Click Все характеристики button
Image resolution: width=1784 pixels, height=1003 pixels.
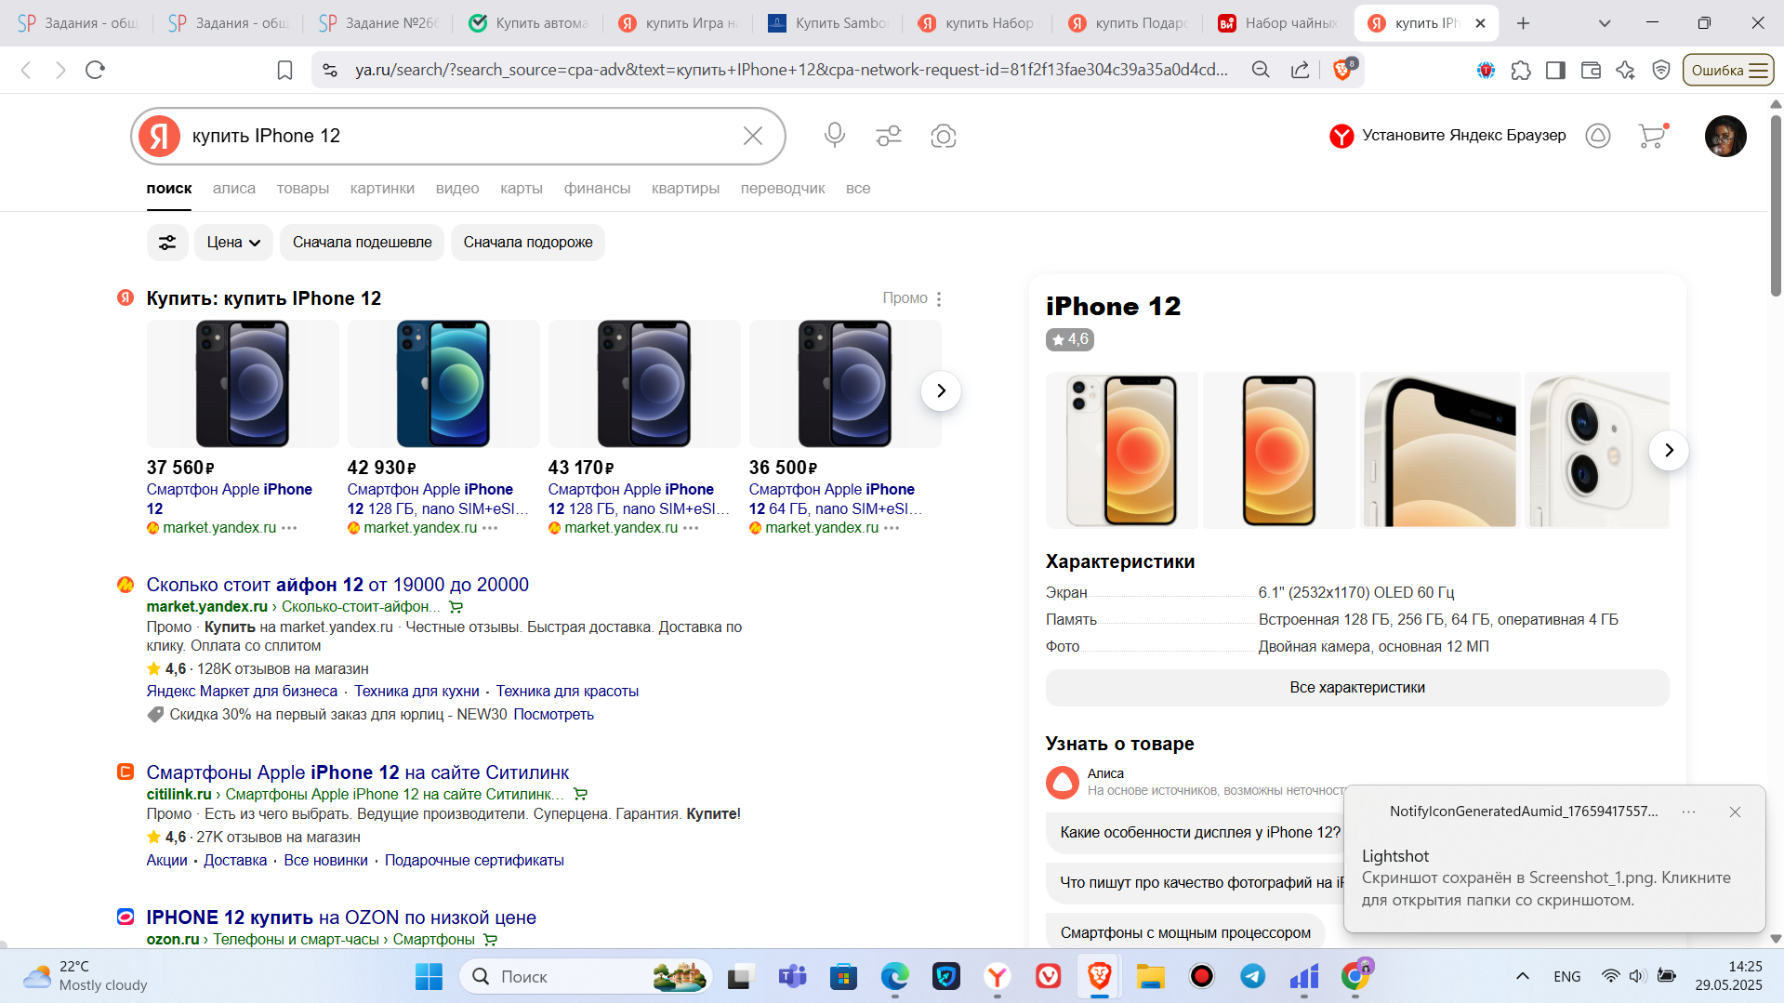tap(1357, 688)
